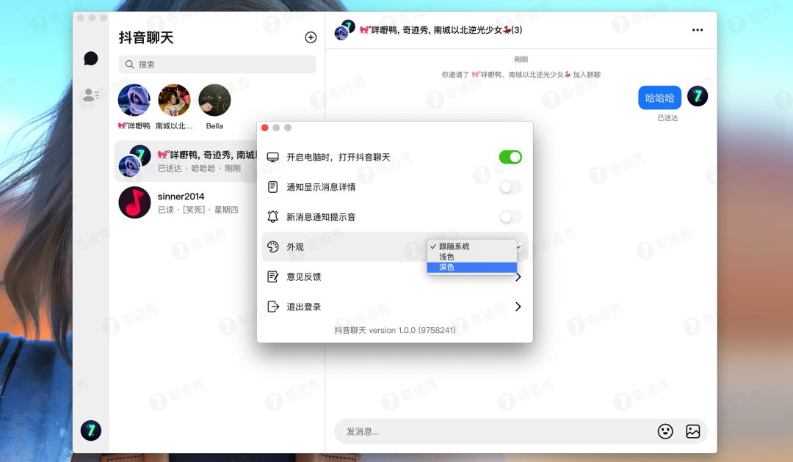
Task: Click the logout arrow icon
Action: pyautogui.click(x=273, y=307)
